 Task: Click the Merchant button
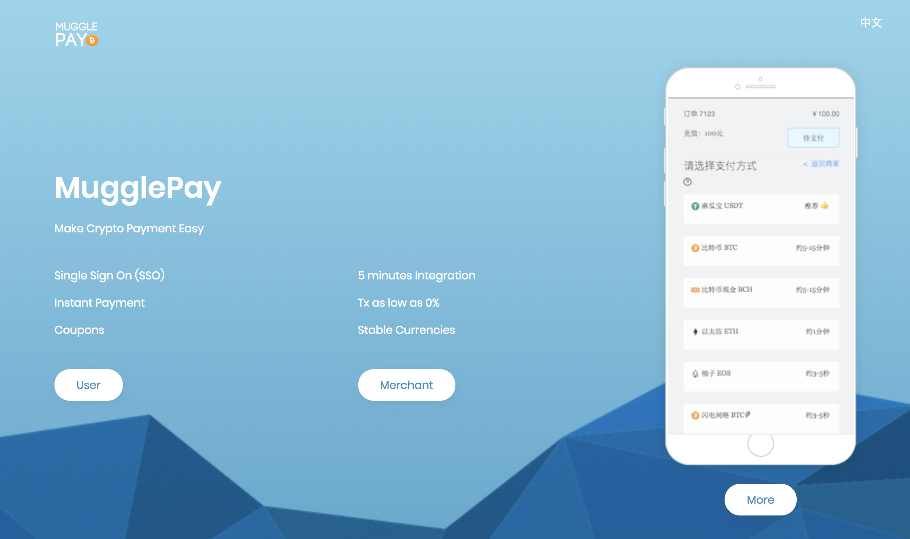click(406, 385)
